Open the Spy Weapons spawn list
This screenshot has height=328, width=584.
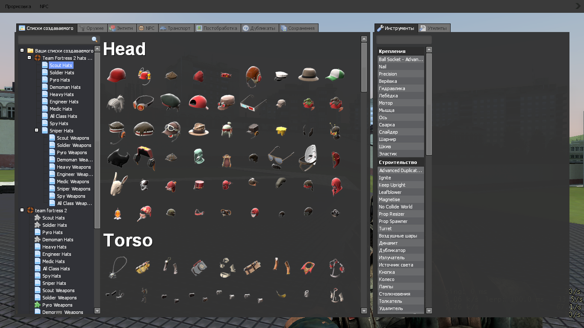[x=71, y=196]
